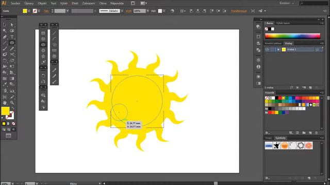Viewport: 330px width, 185px height.
Task: Toggle lock column of Vrstva 1 layer
Action: (x=273, y=49)
